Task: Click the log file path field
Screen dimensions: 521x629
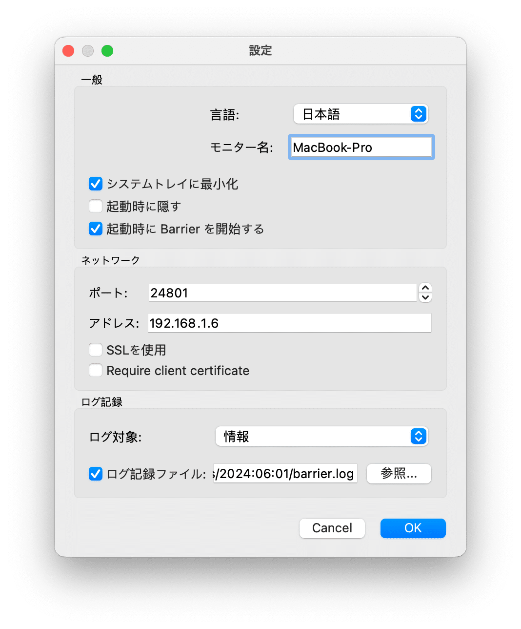Action: (x=285, y=474)
